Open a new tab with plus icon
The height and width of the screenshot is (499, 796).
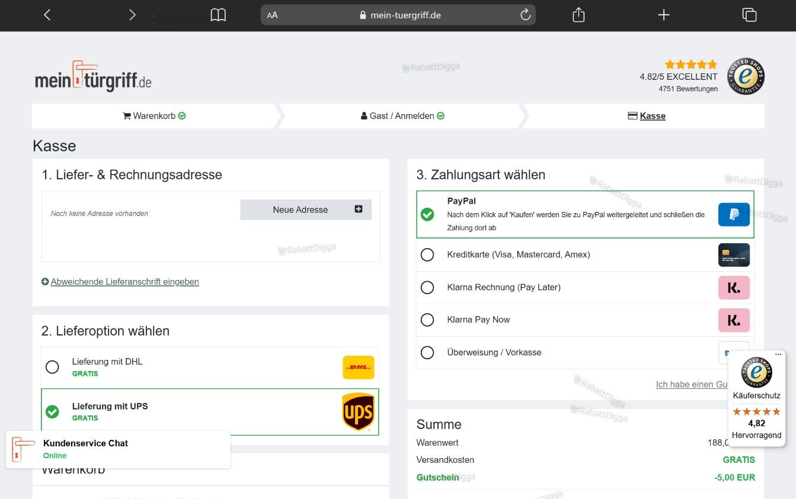[664, 15]
